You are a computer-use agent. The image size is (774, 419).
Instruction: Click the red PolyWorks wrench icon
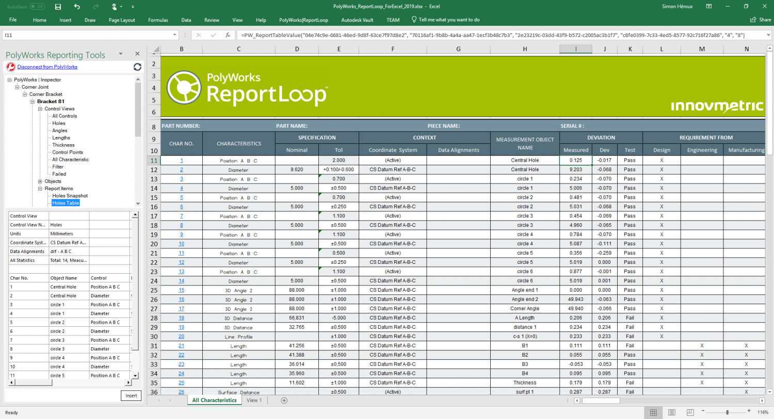click(x=11, y=67)
